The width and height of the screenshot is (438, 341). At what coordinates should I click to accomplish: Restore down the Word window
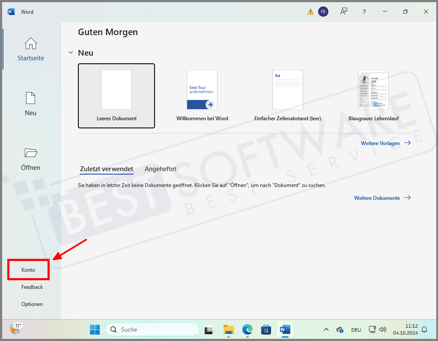point(405,12)
